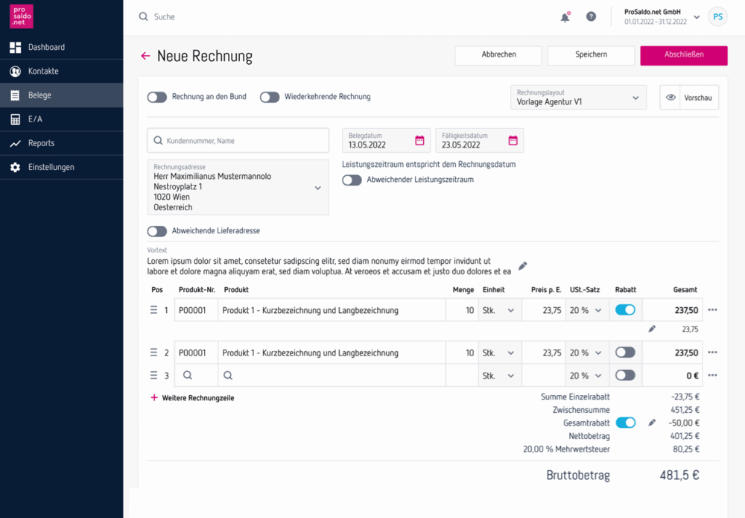Screen dimensions: 745x518
Task: Click the Kundennummer, Name search field
Action: pyautogui.click(x=238, y=140)
